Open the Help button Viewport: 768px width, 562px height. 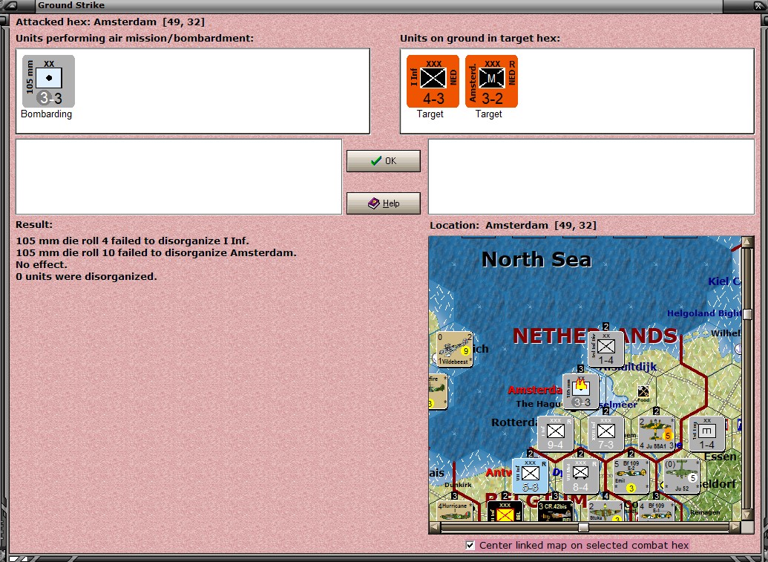click(384, 203)
